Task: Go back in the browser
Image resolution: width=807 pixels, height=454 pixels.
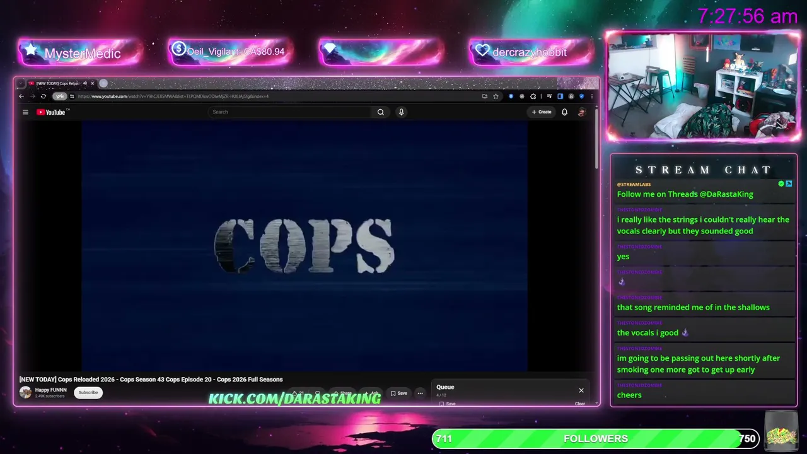Action: tap(21, 96)
